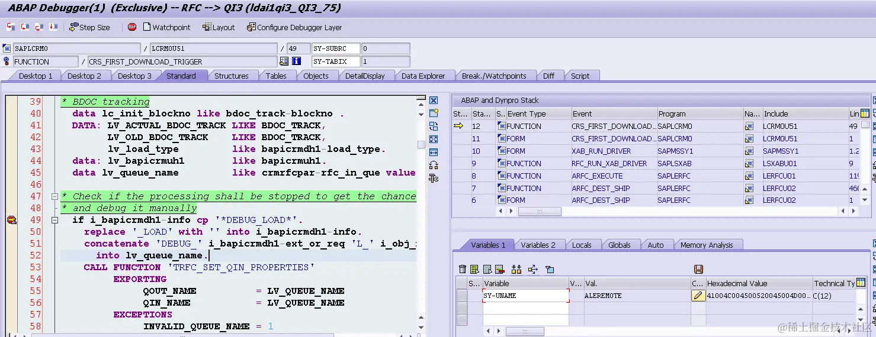Click the SY-SUBRC field

click(336, 48)
